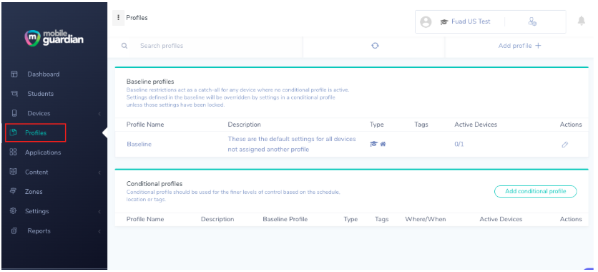The image size is (598, 272).
Task: Click the Profiles sidebar icon
Action: coord(13,132)
